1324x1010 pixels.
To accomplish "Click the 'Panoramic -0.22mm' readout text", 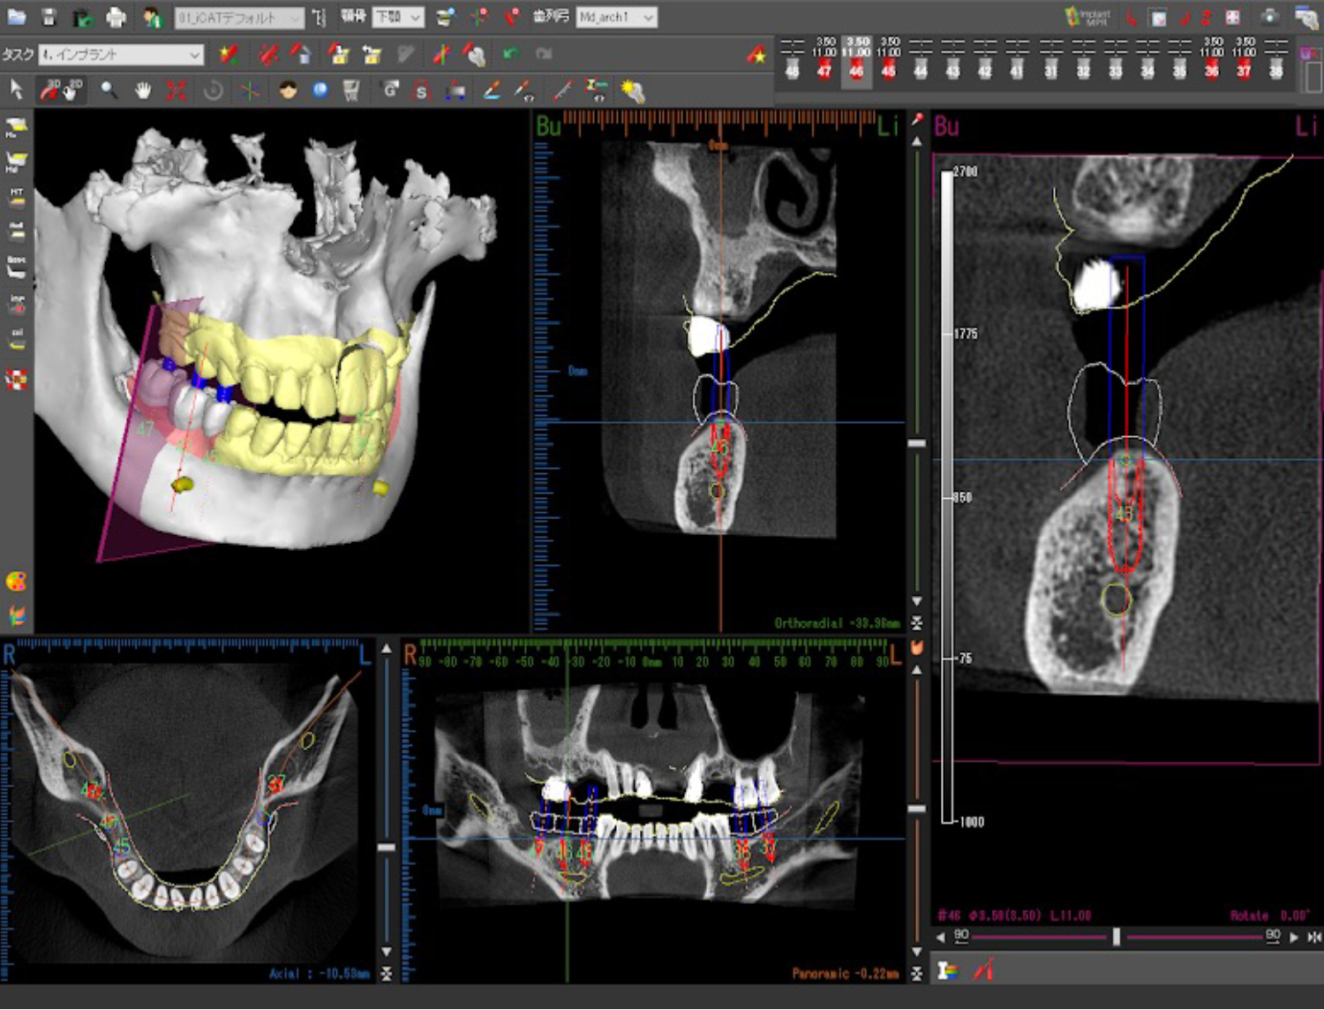I will [x=846, y=974].
